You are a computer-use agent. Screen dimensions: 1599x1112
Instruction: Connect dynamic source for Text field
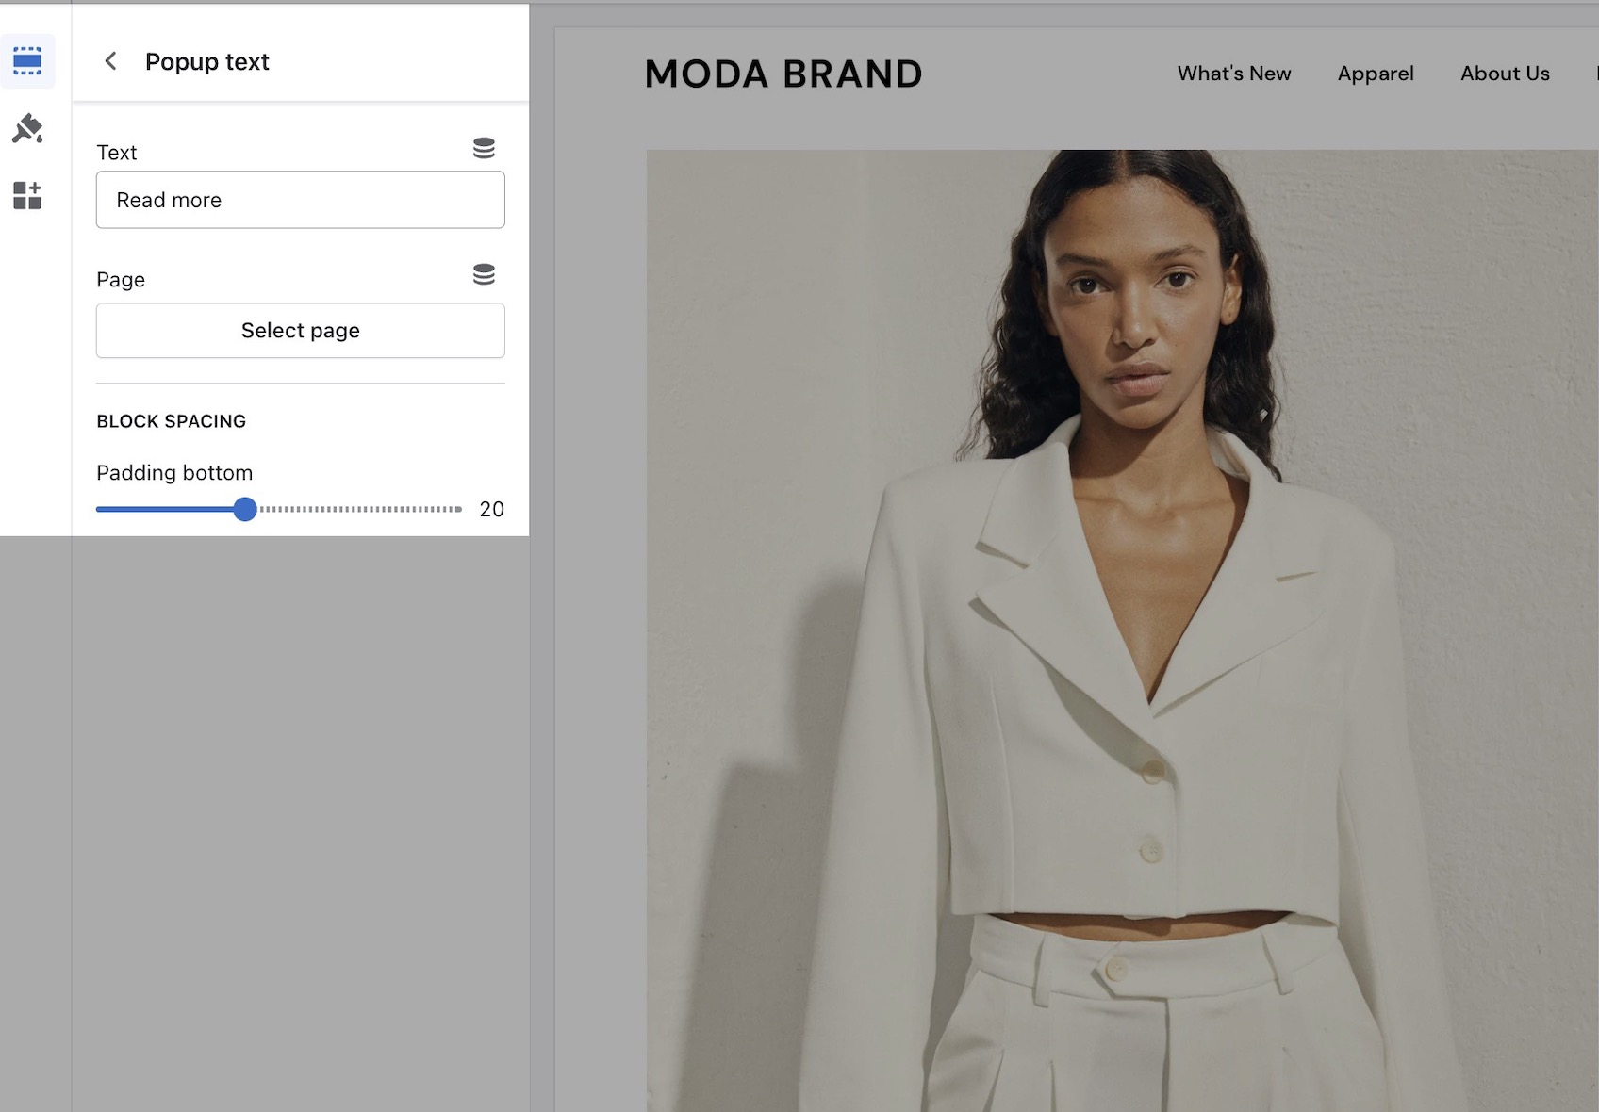tap(484, 148)
